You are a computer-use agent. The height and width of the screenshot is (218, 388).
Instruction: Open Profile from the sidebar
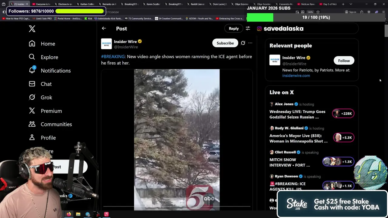tap(42, 138)
